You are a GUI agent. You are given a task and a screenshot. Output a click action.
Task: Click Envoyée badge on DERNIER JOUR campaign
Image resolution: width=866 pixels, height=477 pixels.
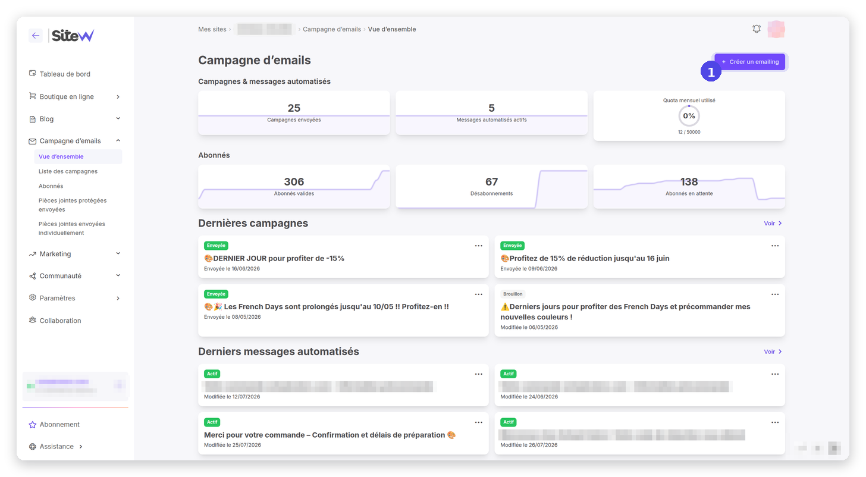[216, 246]
